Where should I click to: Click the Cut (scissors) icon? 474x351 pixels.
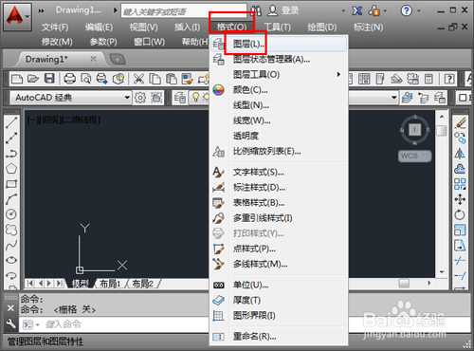click(x=138, y=79)
